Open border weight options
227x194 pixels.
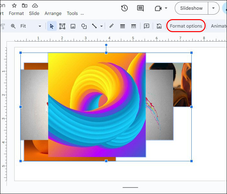(x=123, y=26)
